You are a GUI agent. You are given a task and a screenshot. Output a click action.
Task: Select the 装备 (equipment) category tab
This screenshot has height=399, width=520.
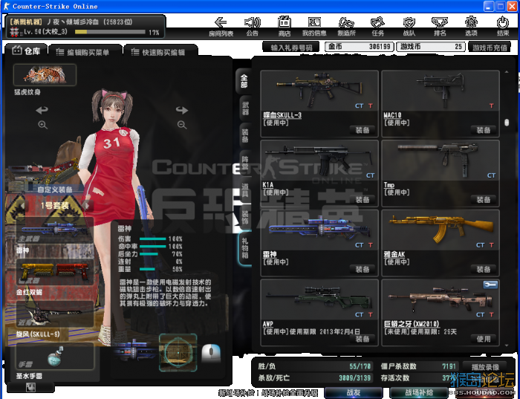(245, 136)
